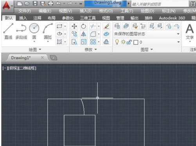The width and height of the screenshot is (196, 146).
Task: Toggle layer 0 on/off lightbulb
Action: pos(117,42)
